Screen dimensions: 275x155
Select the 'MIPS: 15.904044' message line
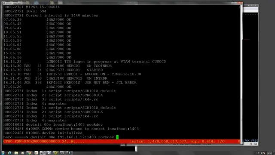point(31,7)
